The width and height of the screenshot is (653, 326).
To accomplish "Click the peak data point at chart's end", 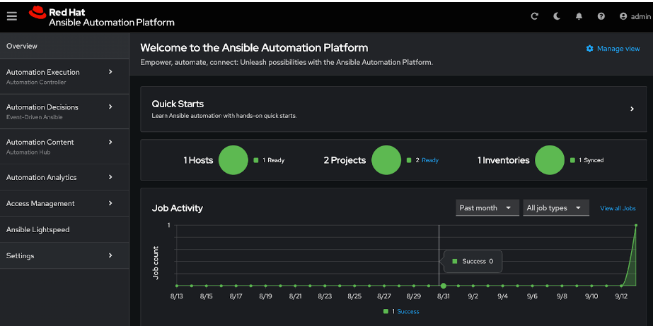I will [x=636, y=225].
